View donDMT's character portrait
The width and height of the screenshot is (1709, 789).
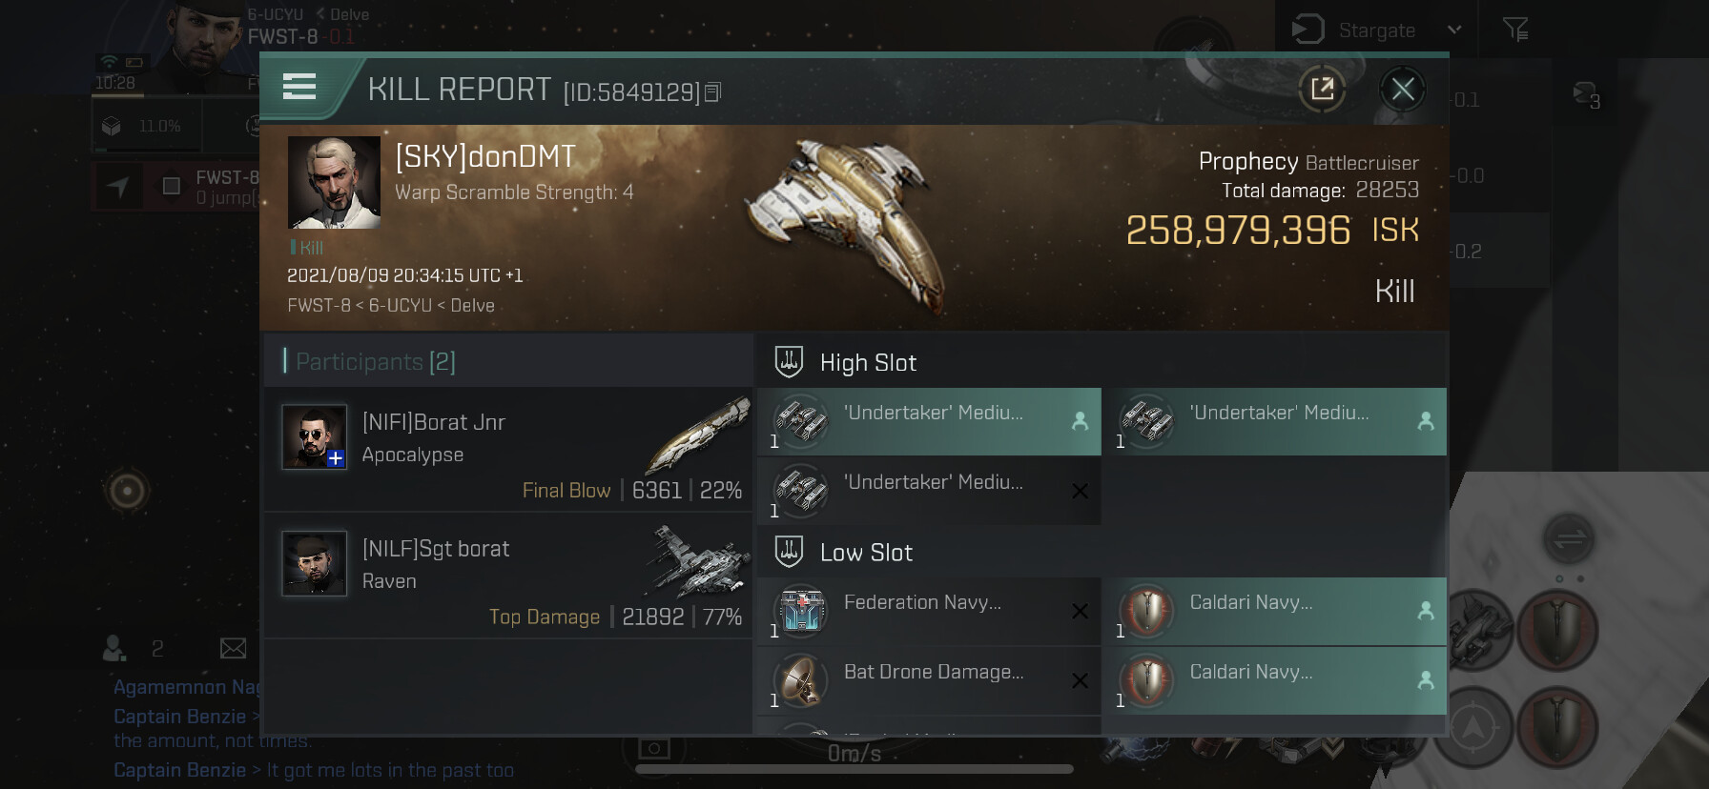click(334, 182)
